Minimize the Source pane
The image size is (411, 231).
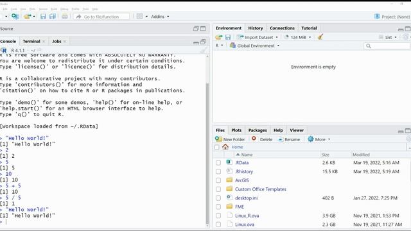[x=196, y=28]
